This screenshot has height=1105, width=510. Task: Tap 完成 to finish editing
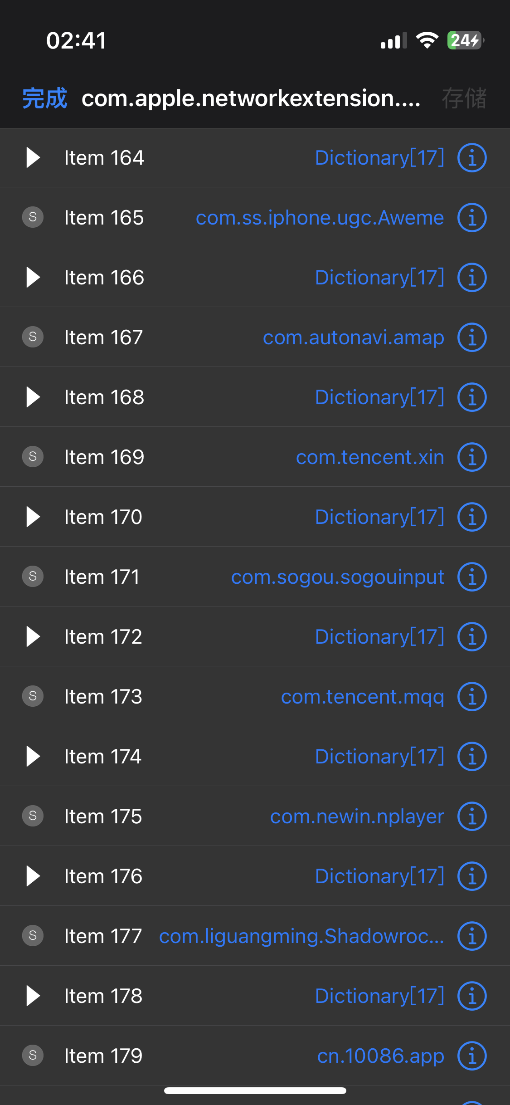[x=44, y=98]
